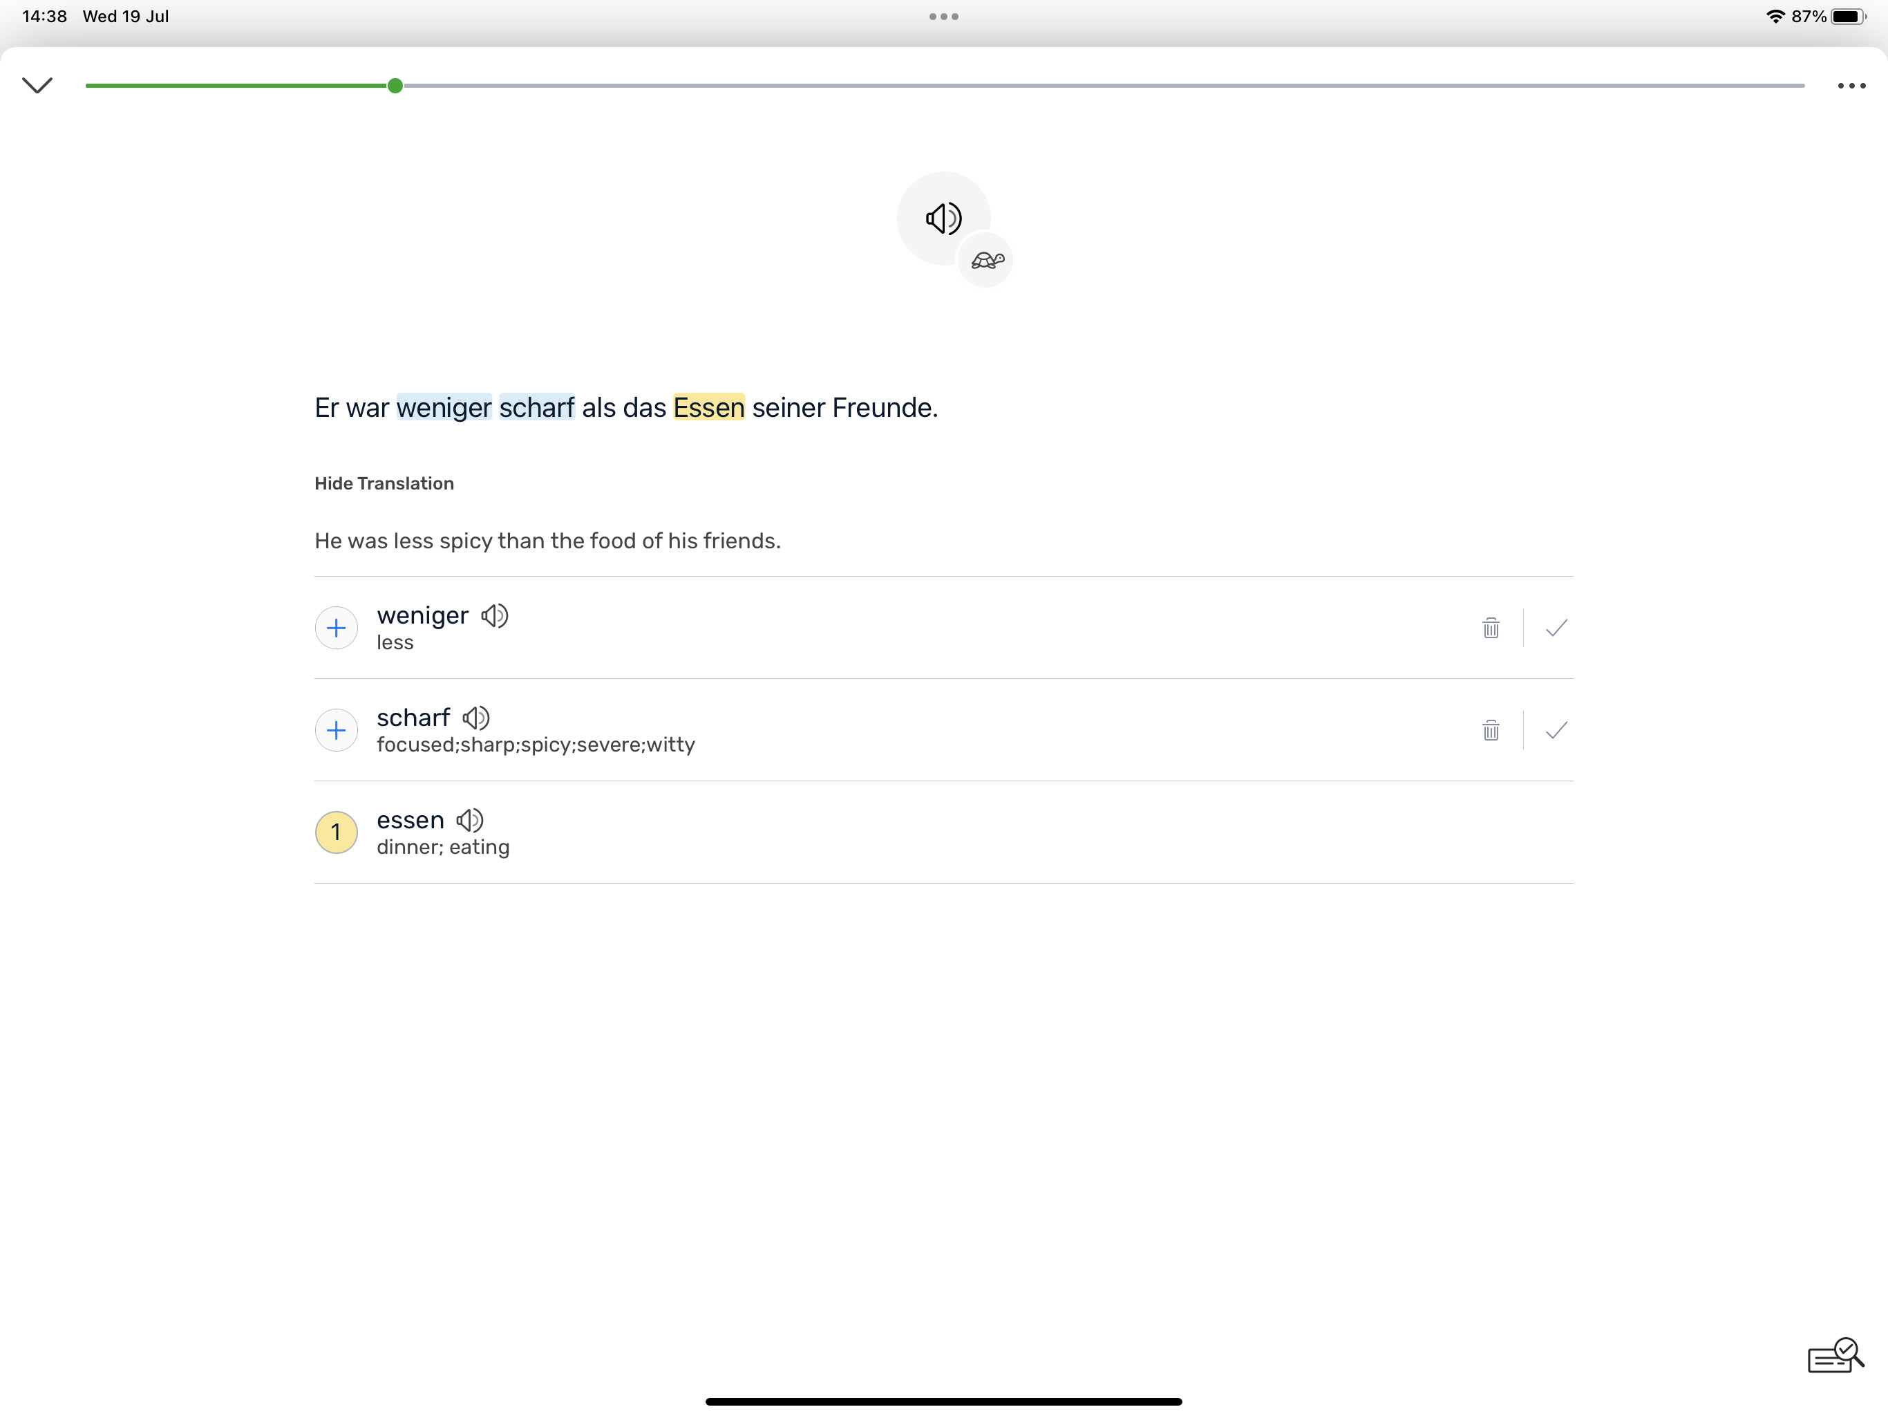This screenshot has width=1888, height=1416.
Task: Delete 'weniger' using its trash icon
Action: coord(1491,628)
